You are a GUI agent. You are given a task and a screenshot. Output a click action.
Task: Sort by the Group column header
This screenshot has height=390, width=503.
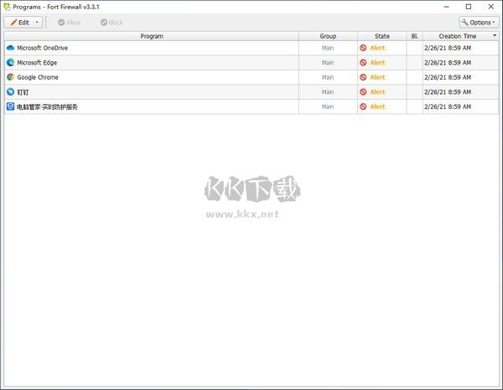(x=328, y=36)
